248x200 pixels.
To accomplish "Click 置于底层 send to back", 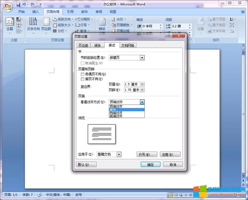I will [217, 25].
